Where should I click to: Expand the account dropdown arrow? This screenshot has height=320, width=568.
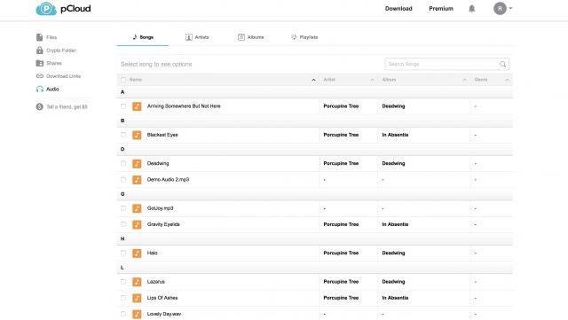pos(510,8)
